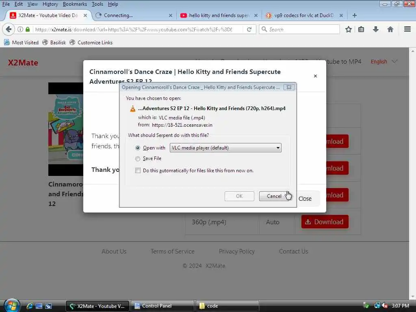The width and height of the screenshot is (416, 312).
Task: Switch to the X2Mate browser tab
Action: pos(48,15)
